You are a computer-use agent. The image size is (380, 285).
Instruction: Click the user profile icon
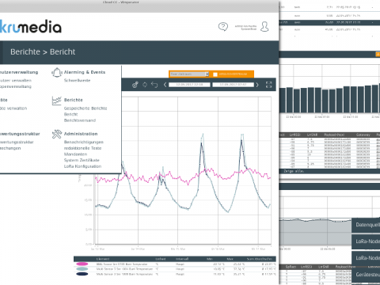pos(264,27)
